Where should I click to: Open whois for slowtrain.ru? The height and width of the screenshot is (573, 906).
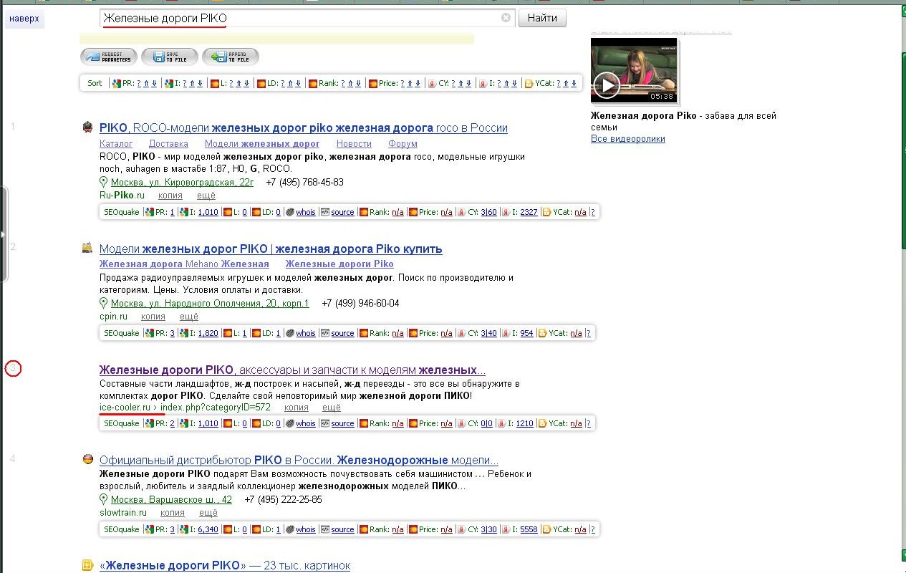[x=306, y=529]
